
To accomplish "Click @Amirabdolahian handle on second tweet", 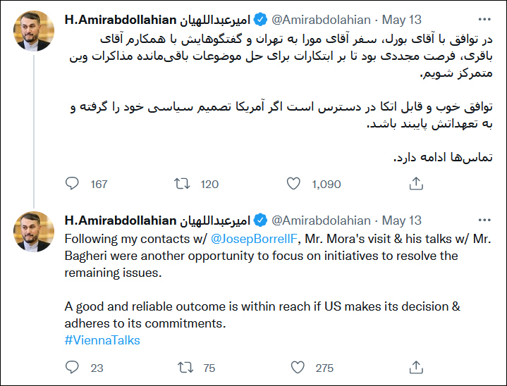I will tap(321, 220).
